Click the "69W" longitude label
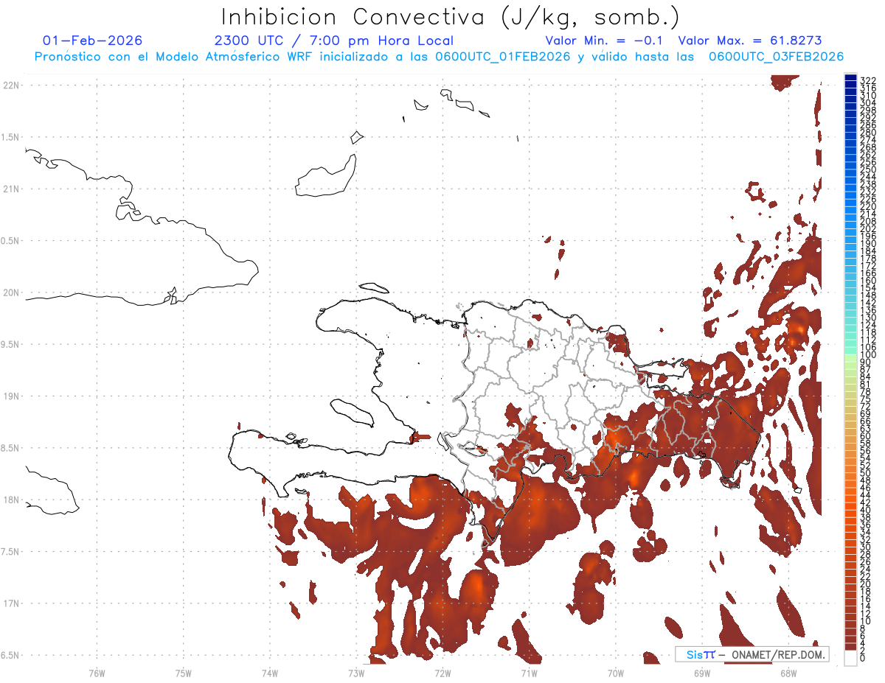 [x=701, y=673]
